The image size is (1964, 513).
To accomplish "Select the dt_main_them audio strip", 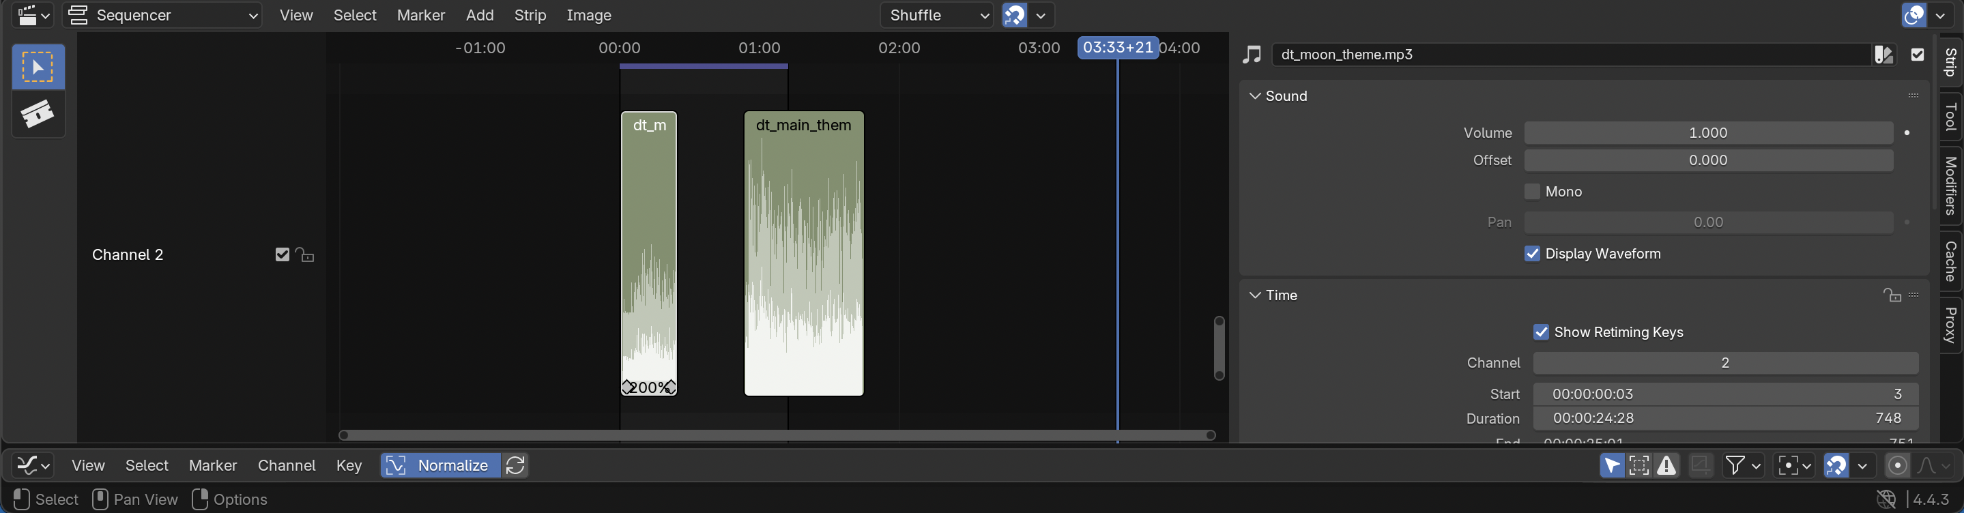I will tap(804, 253).
